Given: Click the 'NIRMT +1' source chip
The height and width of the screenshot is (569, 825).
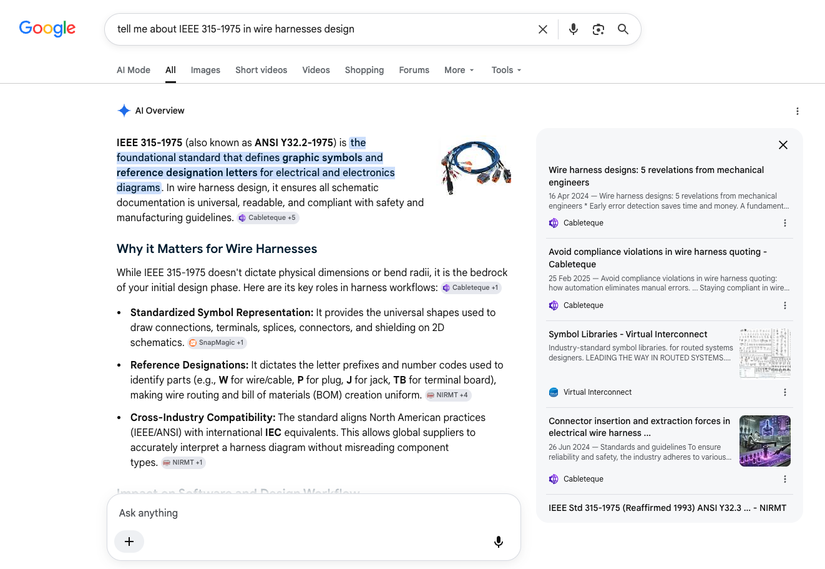Looking at the screenshot, I should coord(183,463).
